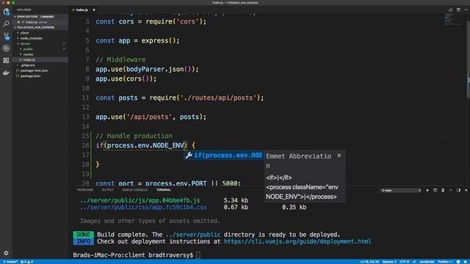Click the editor minimap preview
This screenshot has width=470, height=264.
click(452, 20)
